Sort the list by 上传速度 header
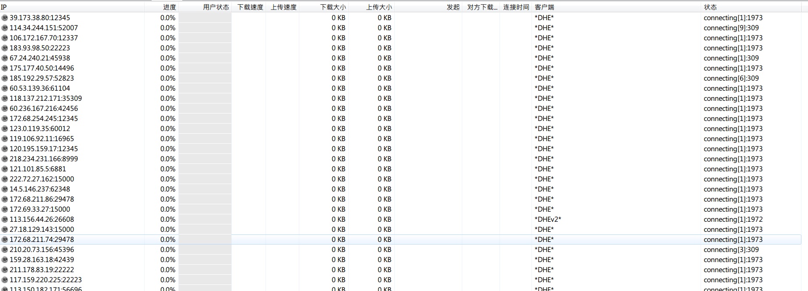 coord(284,7)
